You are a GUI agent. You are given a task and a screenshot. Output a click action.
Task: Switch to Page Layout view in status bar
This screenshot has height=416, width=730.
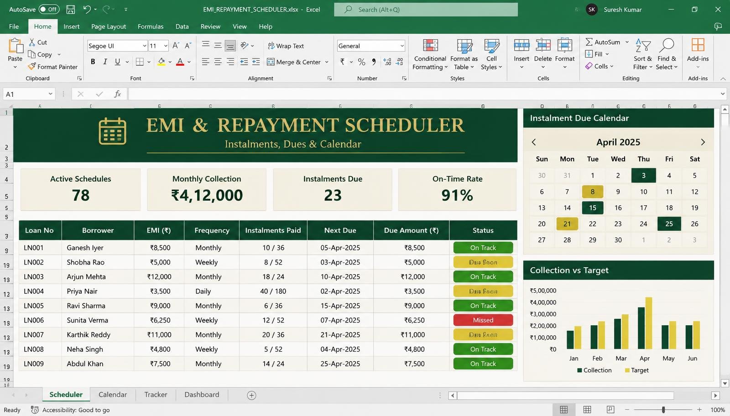[x=587, y=410]
